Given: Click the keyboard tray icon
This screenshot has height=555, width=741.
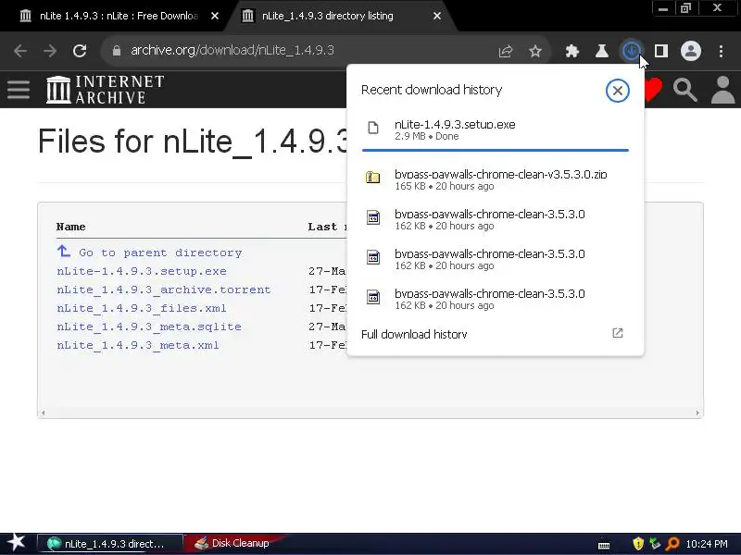Looking at the screenshot, I should pos(604,545).
